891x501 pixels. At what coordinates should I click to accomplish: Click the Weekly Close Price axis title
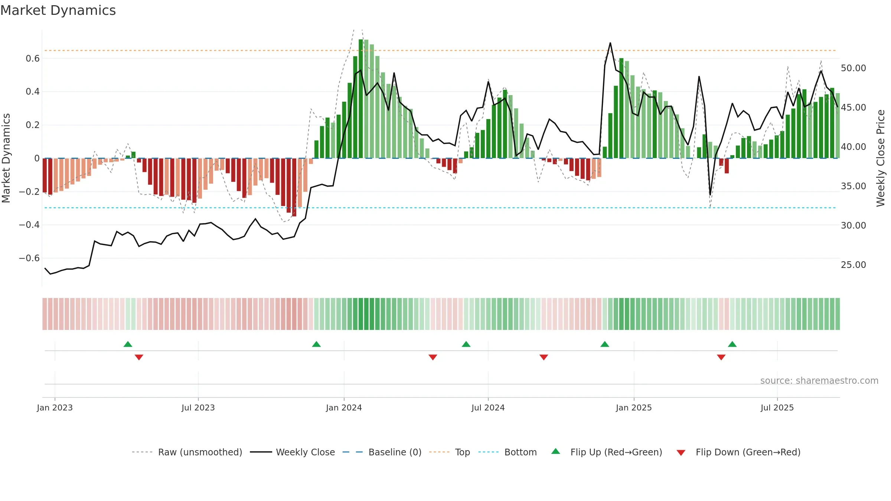881,158
